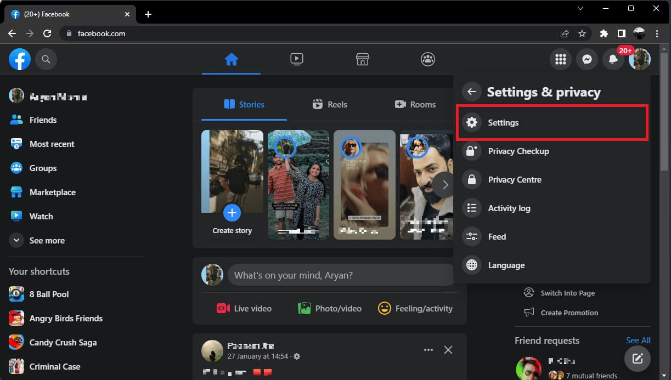The image size is (671, 380).
Task: Select the Stories tab
Action: [244, 105]
